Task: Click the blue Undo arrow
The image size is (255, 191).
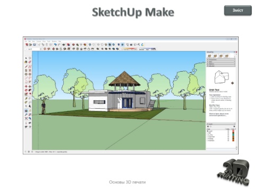Action: (55, 45)
